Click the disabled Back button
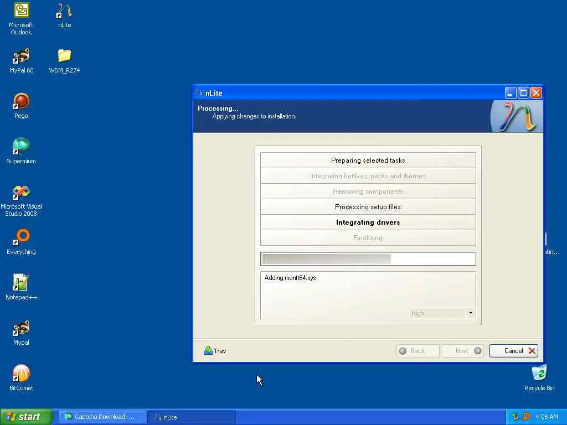The image size is (567, 425). tap(418, 351)
